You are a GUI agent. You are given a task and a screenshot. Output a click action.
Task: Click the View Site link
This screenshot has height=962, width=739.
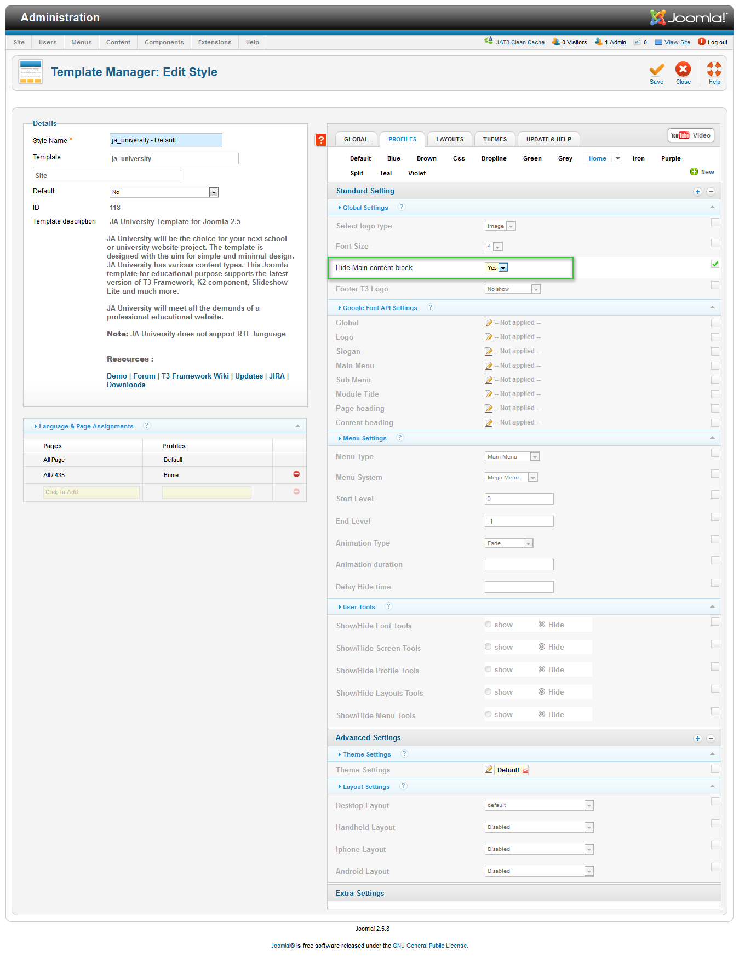677,42
